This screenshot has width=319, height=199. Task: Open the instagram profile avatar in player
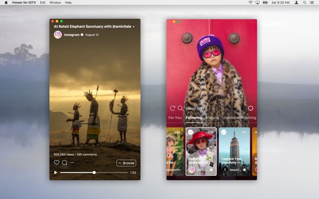(x=58, y=35)
